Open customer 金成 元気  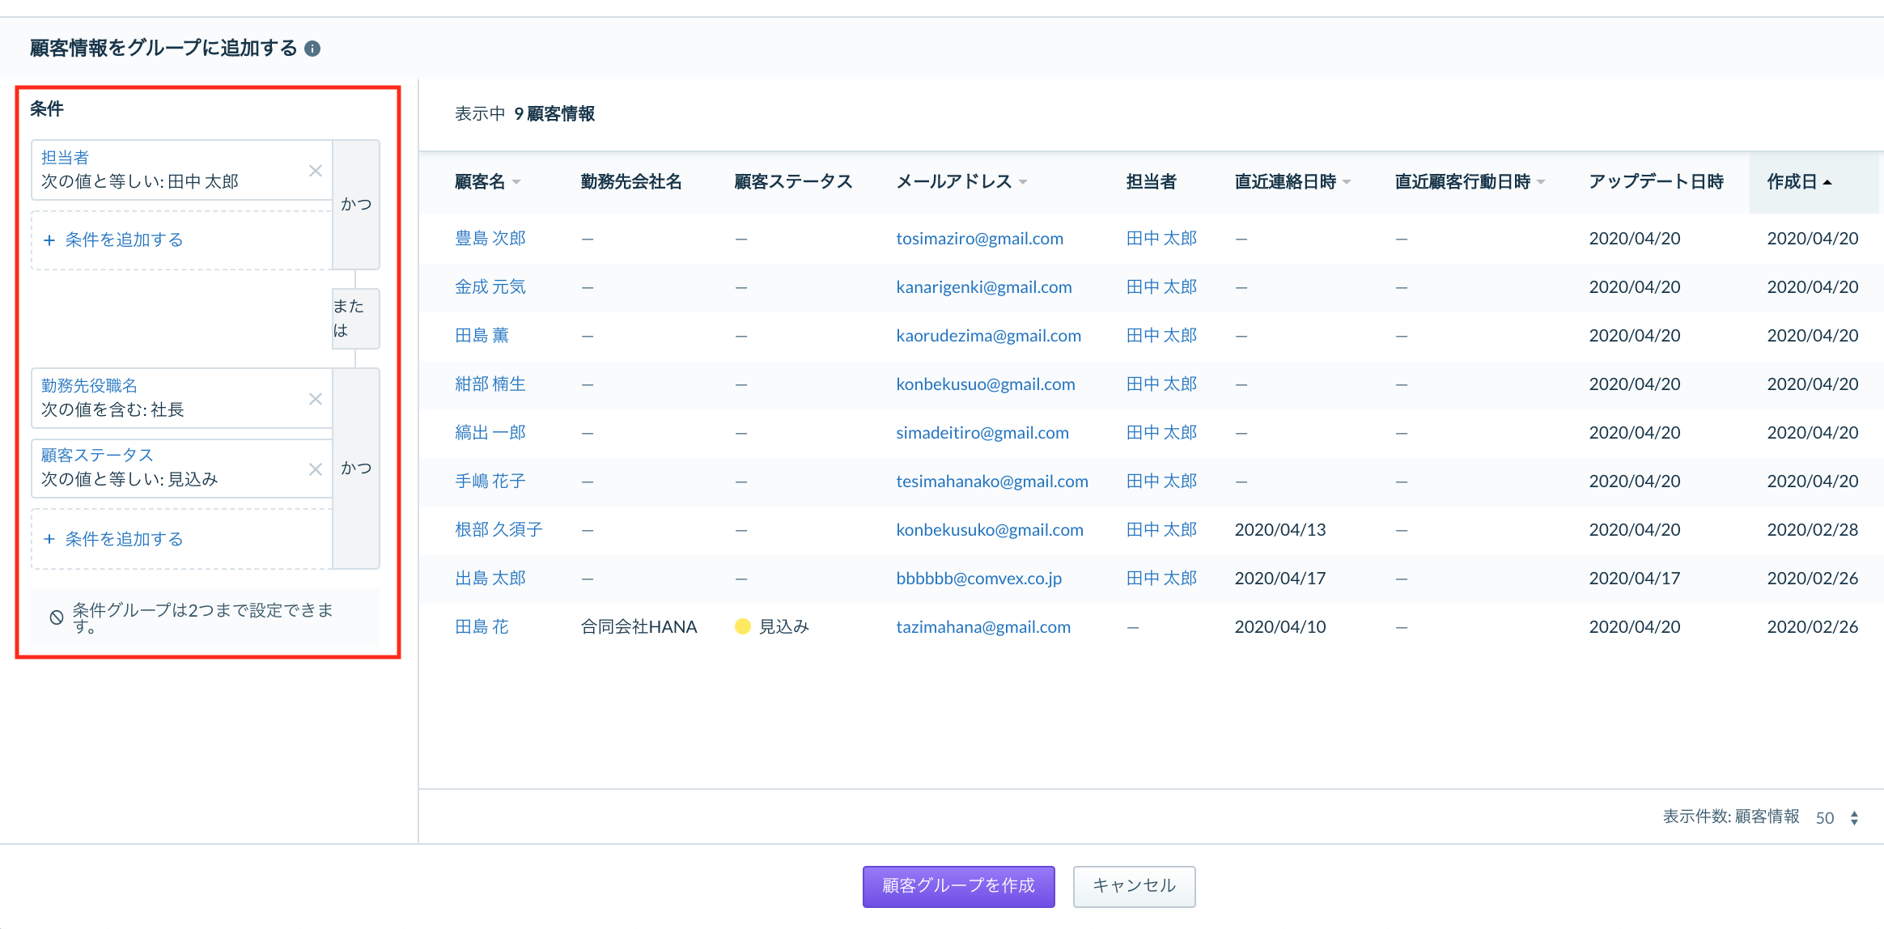tap(490, 287)
